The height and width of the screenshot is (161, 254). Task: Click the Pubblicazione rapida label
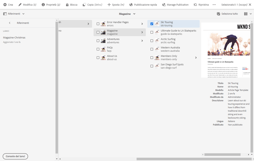(146, 5)
